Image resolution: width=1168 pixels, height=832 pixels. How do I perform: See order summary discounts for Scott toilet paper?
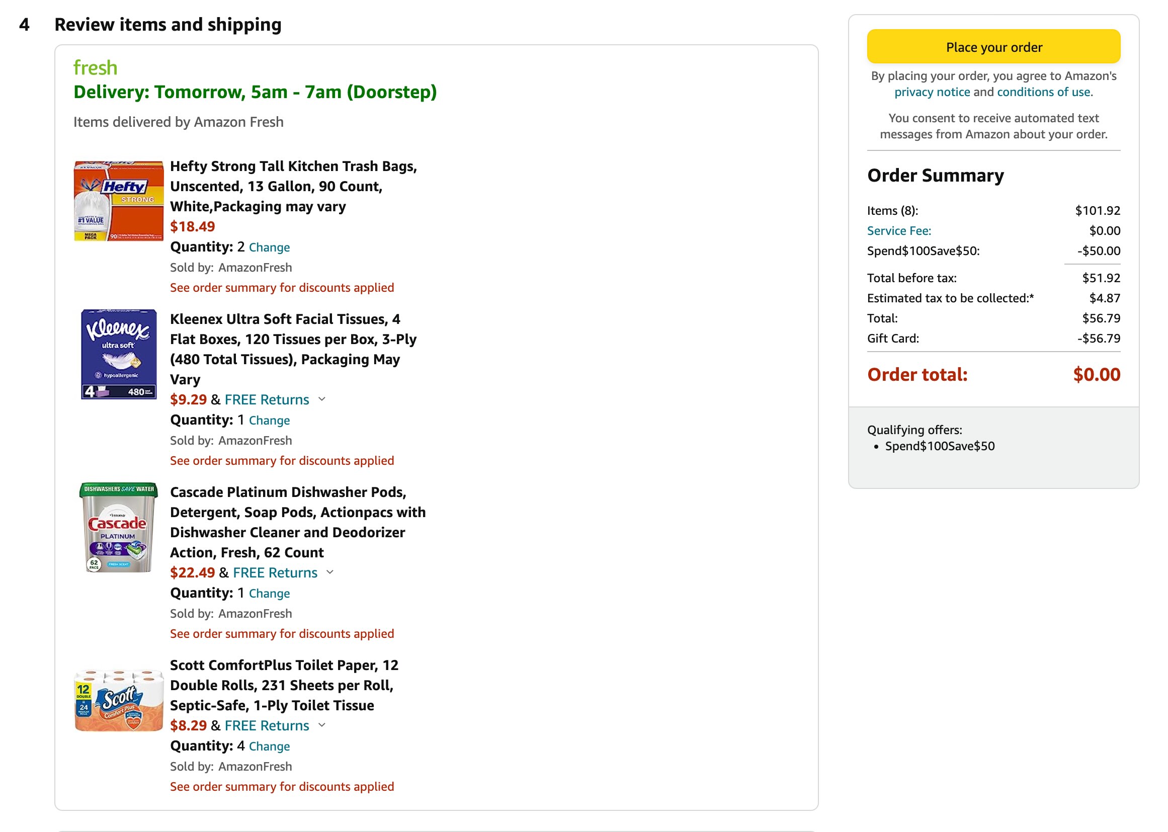[x=282, y=786]
